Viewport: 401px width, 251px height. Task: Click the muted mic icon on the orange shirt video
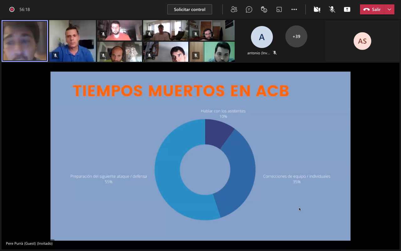click(x=103, y=34)
